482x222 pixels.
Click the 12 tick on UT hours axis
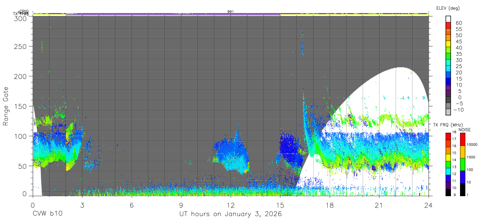pos(230,205)
